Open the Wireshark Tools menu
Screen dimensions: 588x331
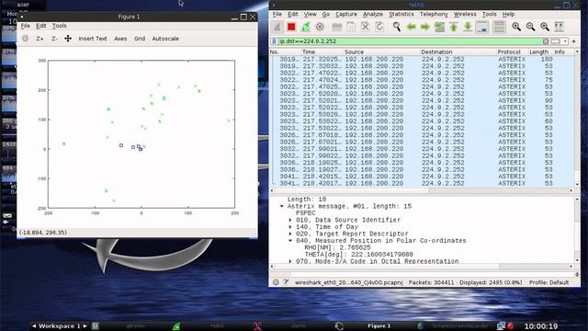coord(489,15)
